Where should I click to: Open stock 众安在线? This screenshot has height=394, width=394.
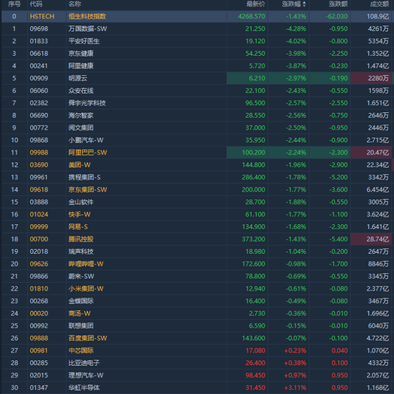point(81,90)
